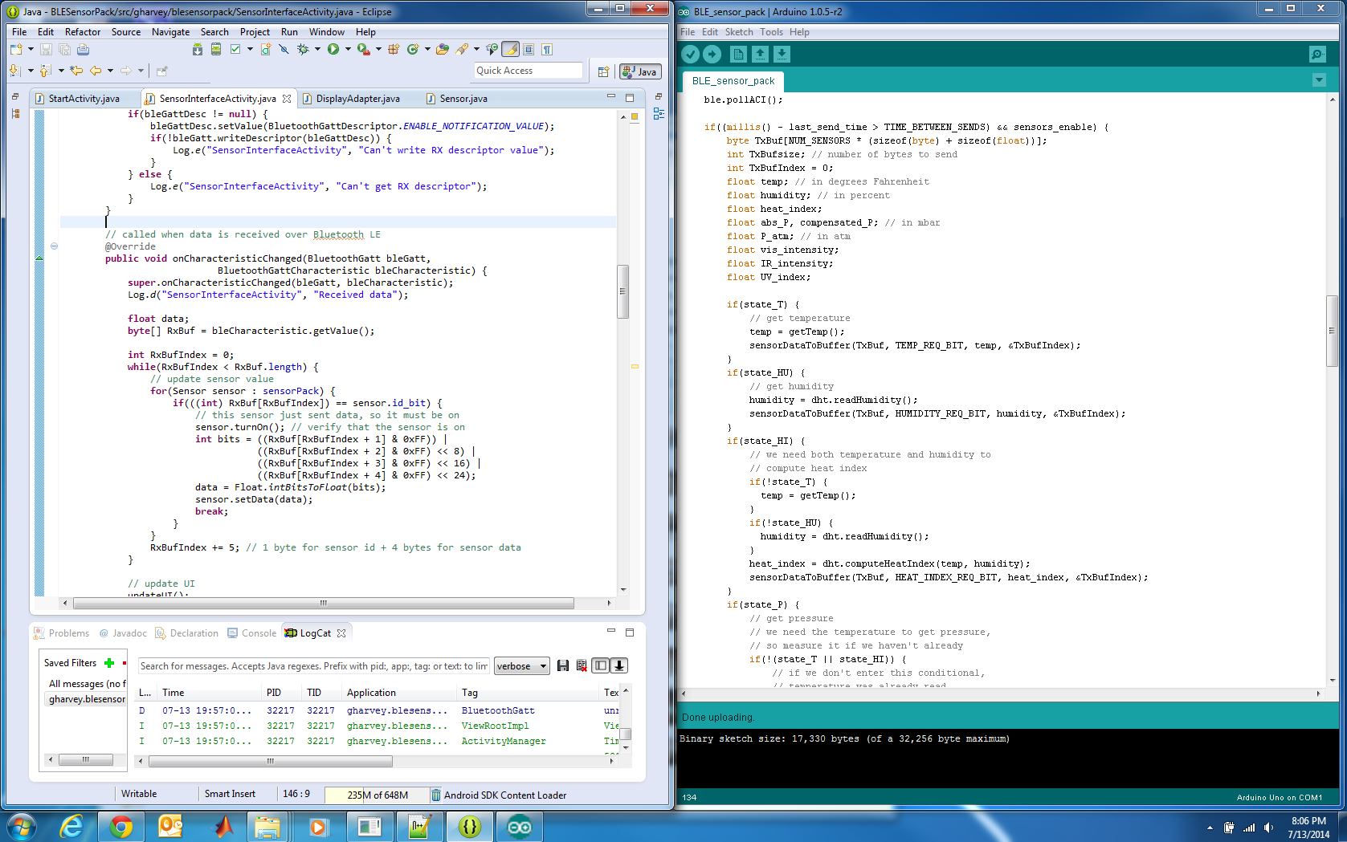Add a new LogCat saved filter
This screenshot has height=842, width=1347.
tap(109, 663)
